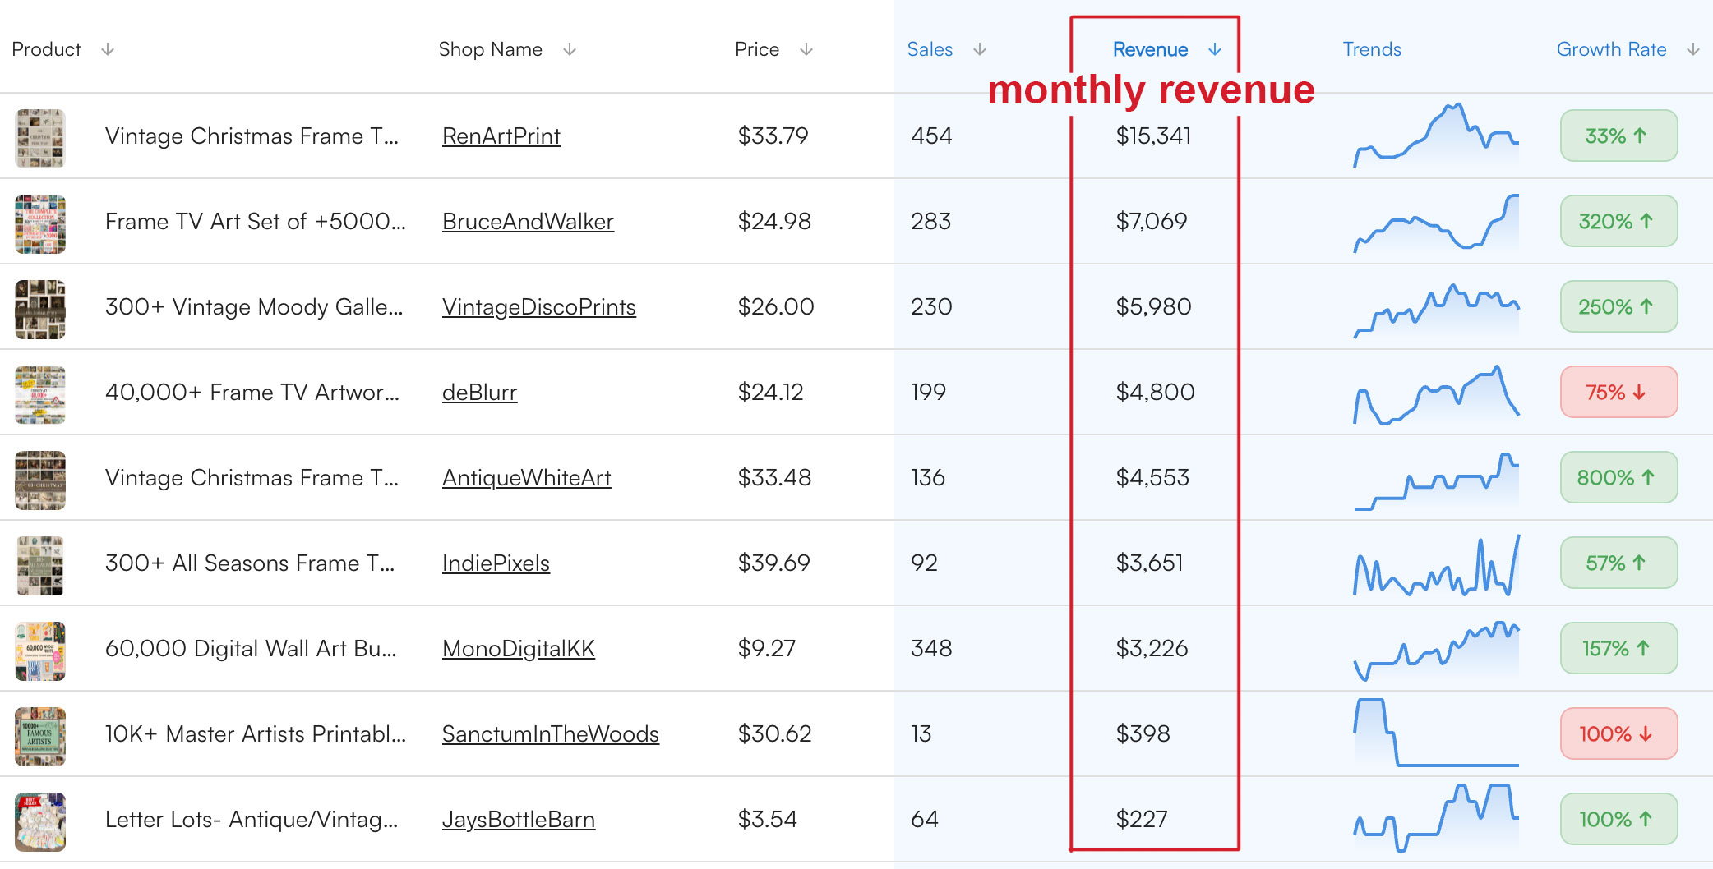Open the deBlurr shop link
Viewport: 1713px width, 869px height.
coord(480,393)
